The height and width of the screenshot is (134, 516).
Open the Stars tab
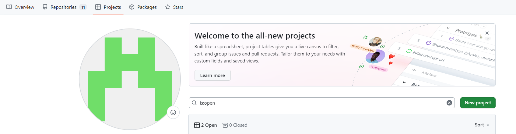pos(178,7)
